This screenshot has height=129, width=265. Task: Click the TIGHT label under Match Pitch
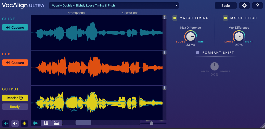tap(249, 42)
